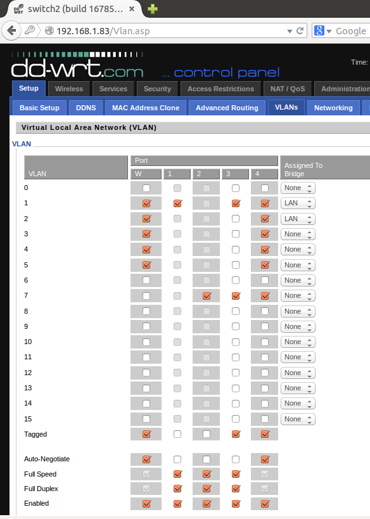Screen dimensions: 370x519
Task: Open VLAN 3 bridge assignment dropdown
Action: (298, 234)
